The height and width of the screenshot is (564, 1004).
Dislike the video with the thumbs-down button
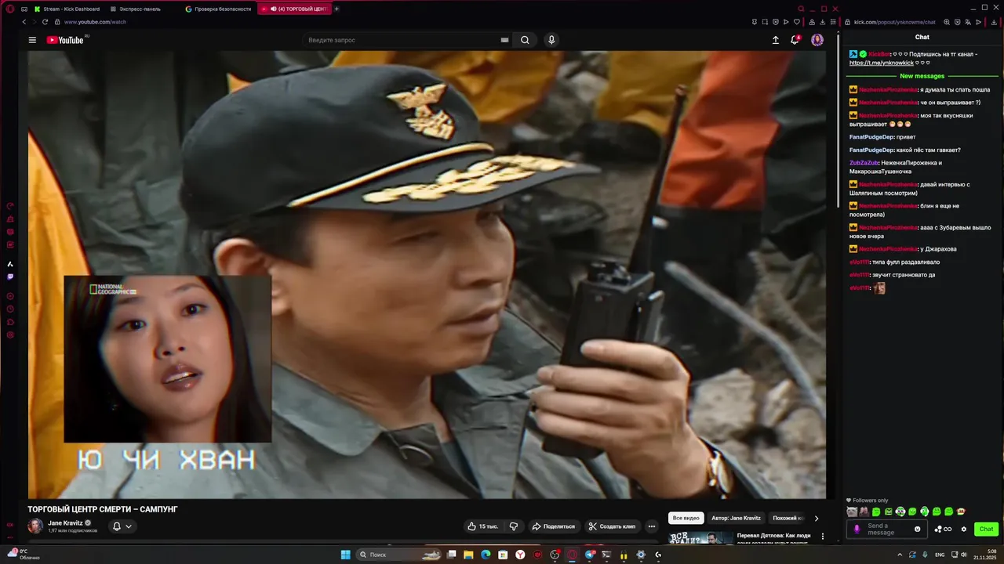(x=514, y=526)
